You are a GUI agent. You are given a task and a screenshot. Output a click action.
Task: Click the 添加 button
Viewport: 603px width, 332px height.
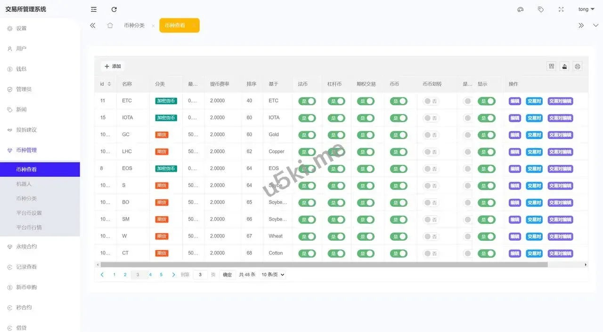click(113, 66)
